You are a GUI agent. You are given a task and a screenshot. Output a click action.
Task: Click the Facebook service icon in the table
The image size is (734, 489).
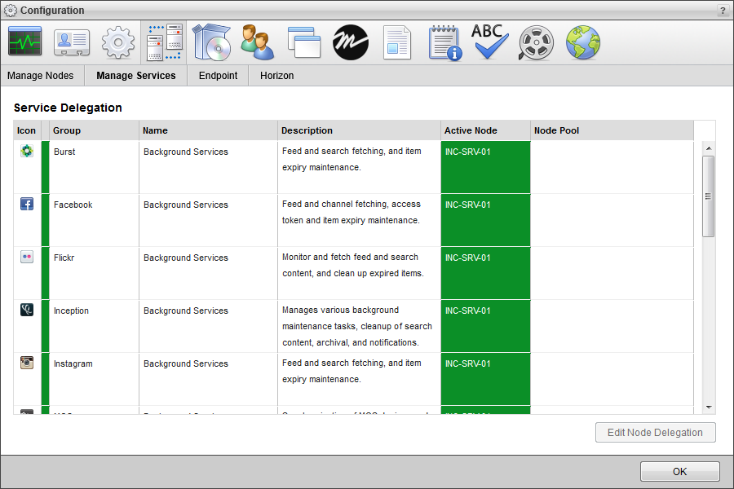pyautogui.click(x=27, y=203)
